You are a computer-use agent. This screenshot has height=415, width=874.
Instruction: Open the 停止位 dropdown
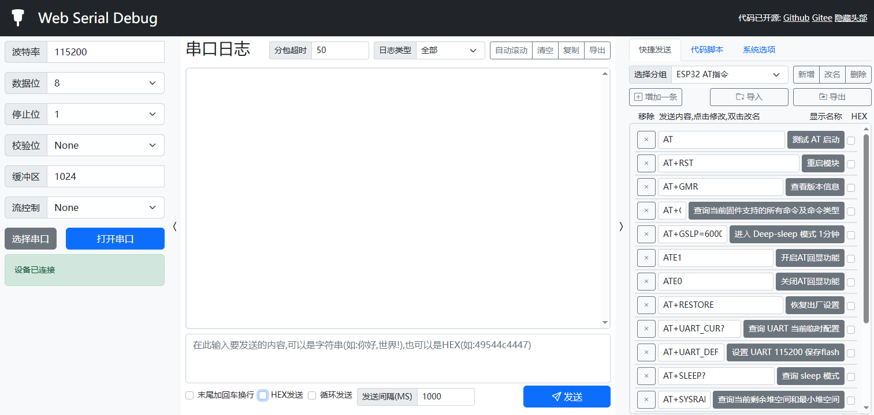[x=106, y=114]
